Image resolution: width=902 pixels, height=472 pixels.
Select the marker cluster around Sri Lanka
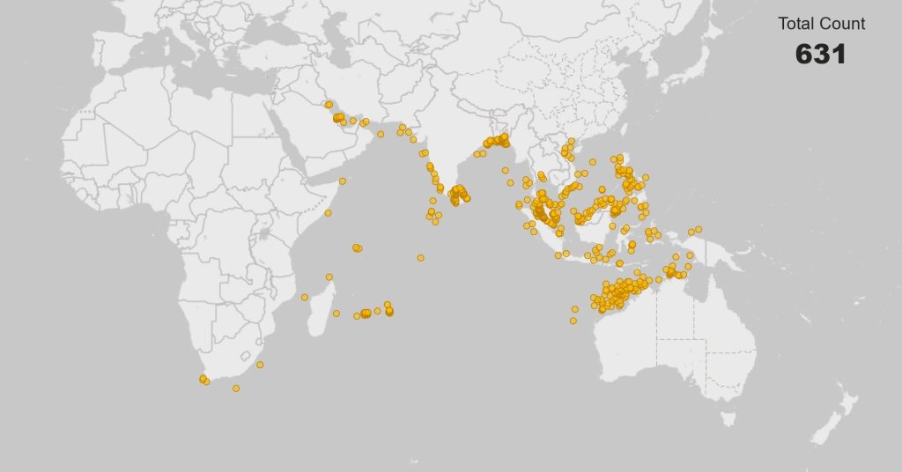(x=456, y=195)
